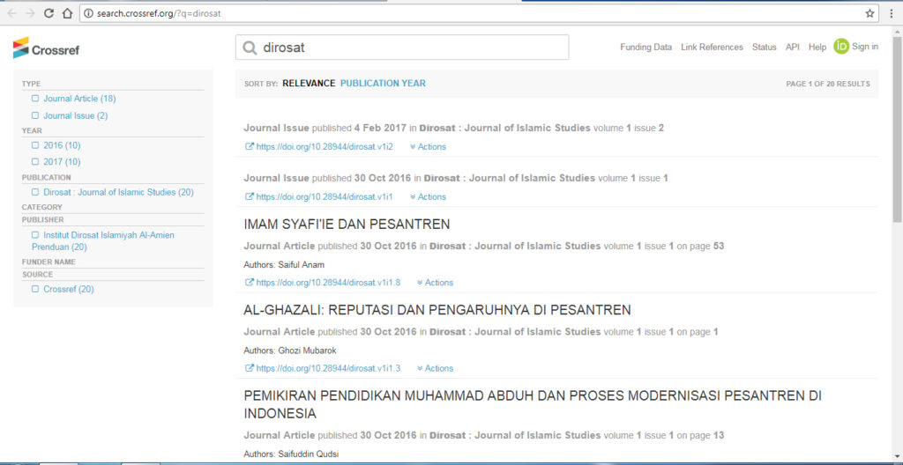
Task: Click the page vertical scrollbar thumb
Action: pyautogui.click(x=897, y=129)
